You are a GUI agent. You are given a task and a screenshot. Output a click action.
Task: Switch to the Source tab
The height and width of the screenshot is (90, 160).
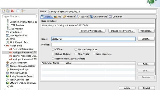[82, 17]
